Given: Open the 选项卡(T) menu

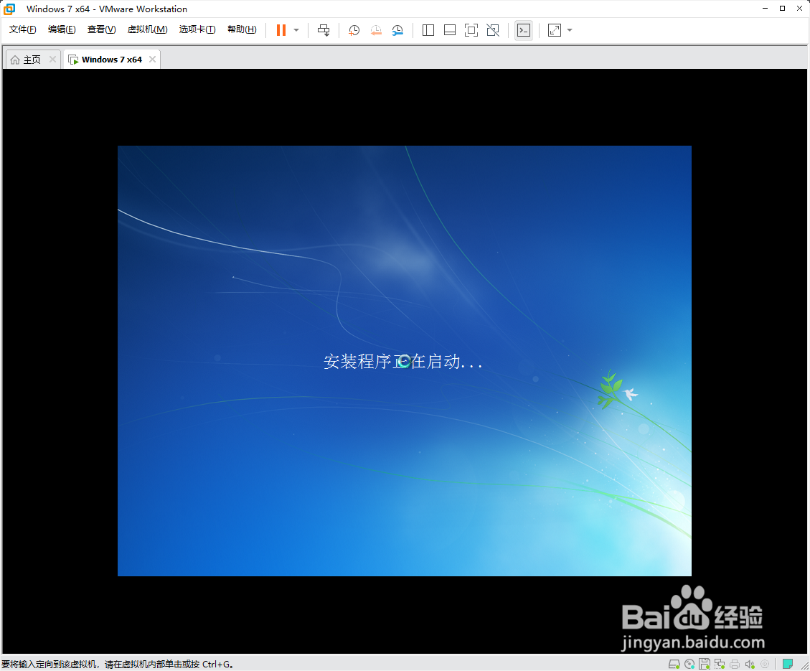Looking at the screenshot, I should [197, 29].
